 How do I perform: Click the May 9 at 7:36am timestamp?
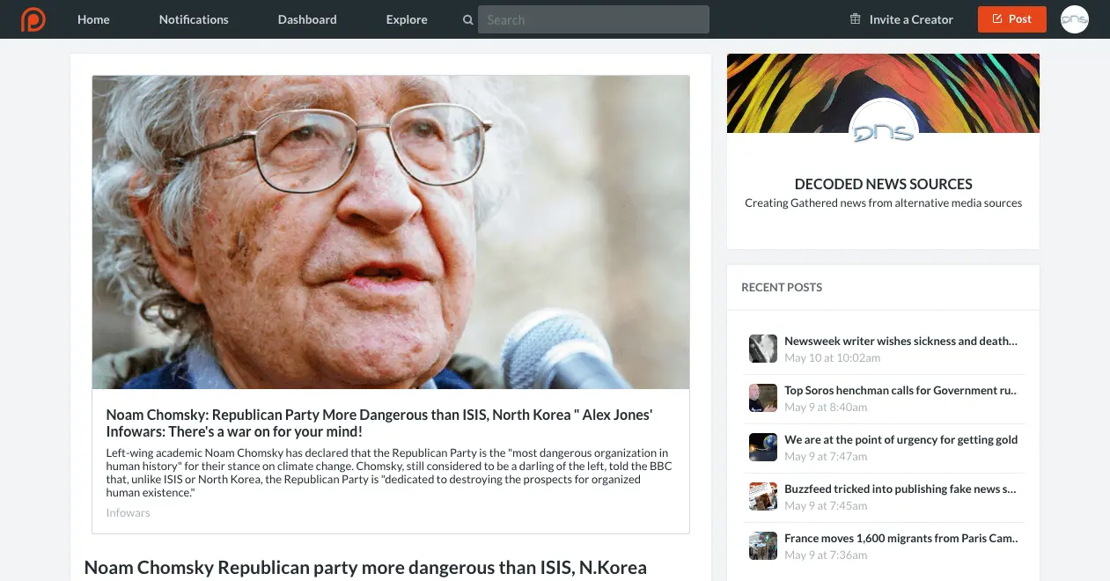click(x=827, y=555)
